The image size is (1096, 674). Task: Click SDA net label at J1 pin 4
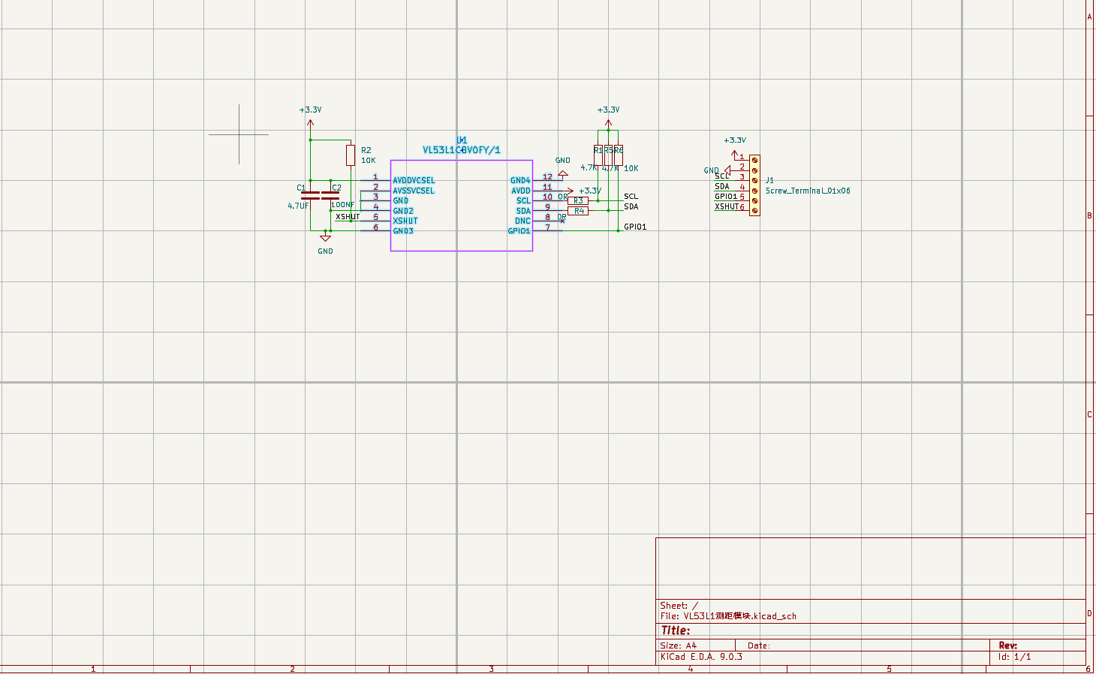click(721, 186)
